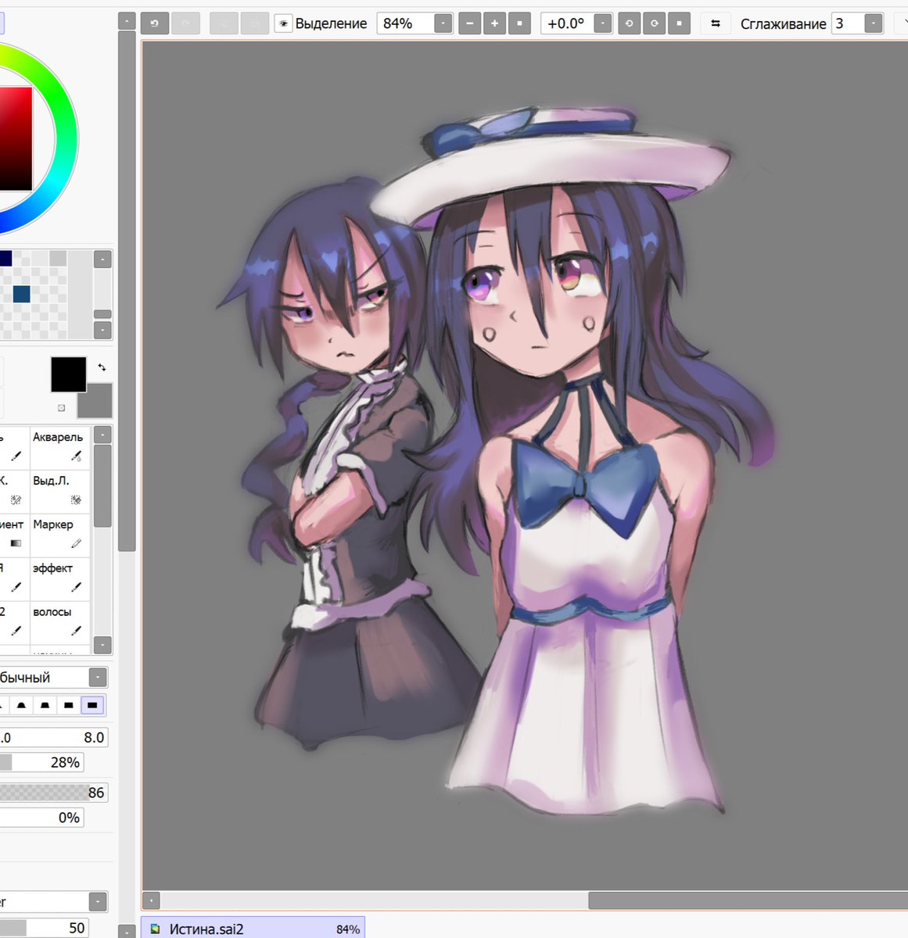
Task: Select the blue palette swatch
Action: tap(21, 294)
